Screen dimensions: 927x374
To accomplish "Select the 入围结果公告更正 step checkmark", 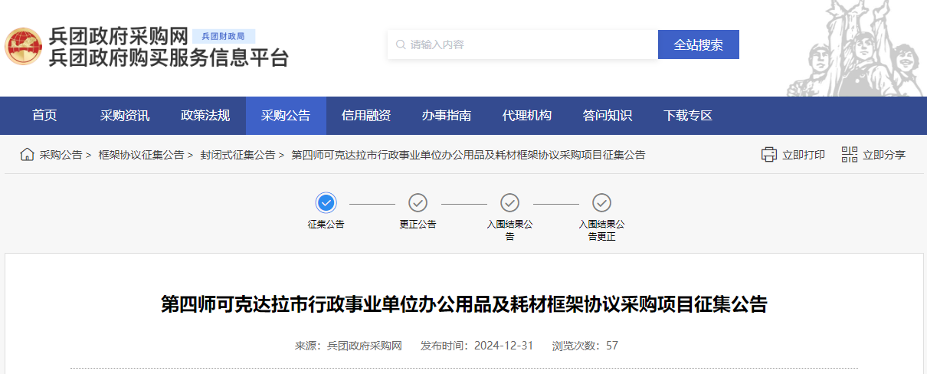I will pyautogui.click(x=601, y=202).
